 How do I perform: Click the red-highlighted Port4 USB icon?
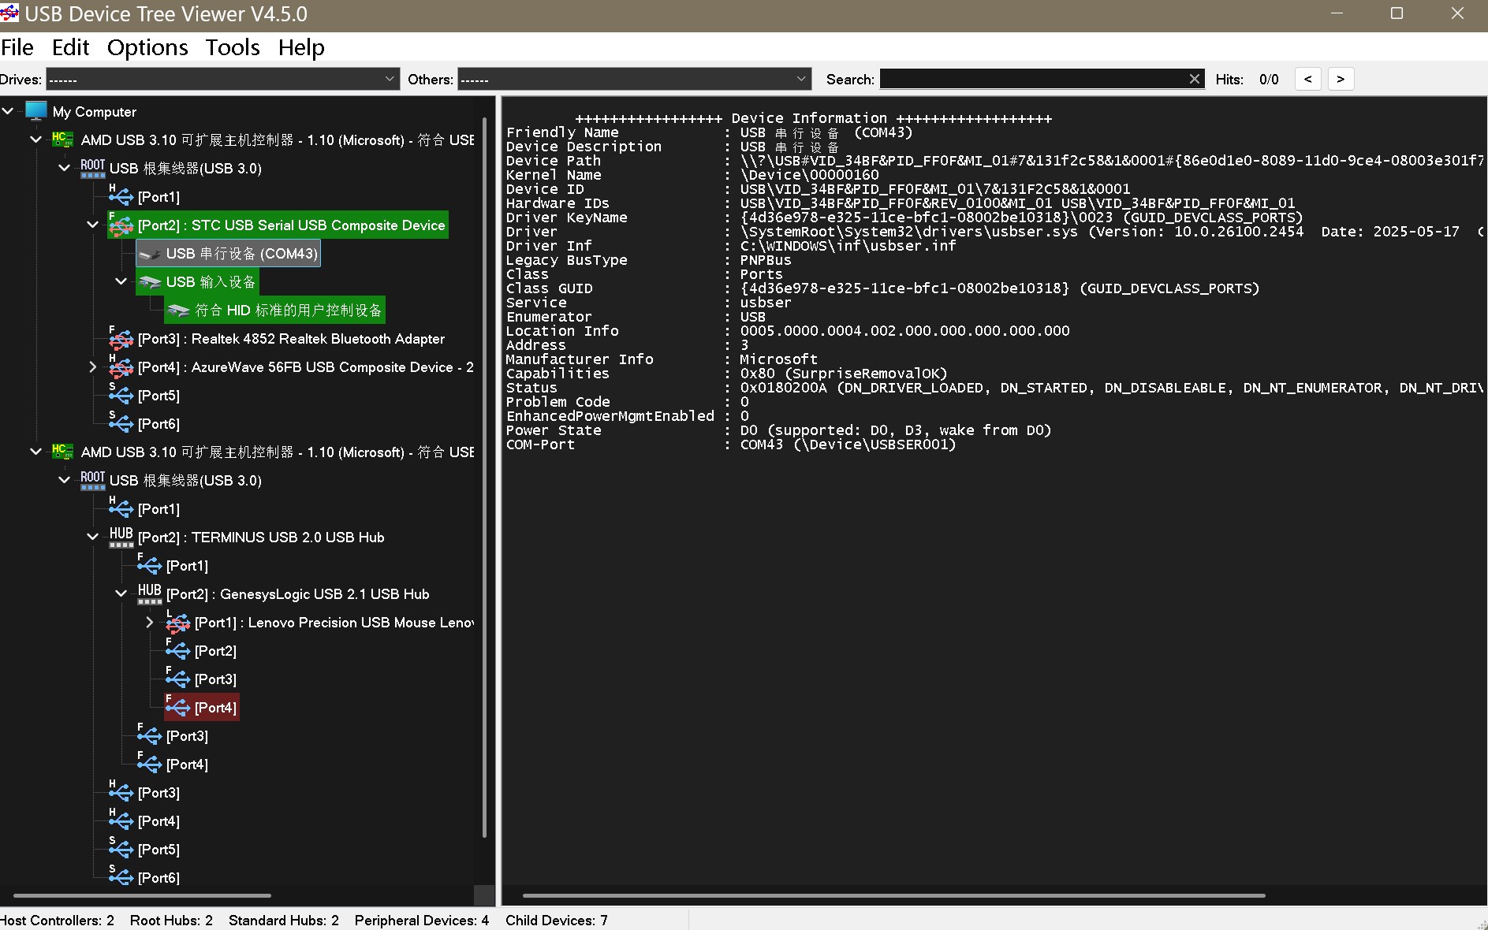[x=177, y=708]
